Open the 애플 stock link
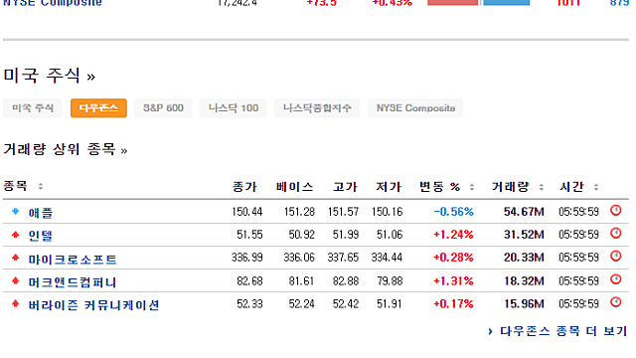Screen dimensions: 636x358 click(x=41, y=212)
